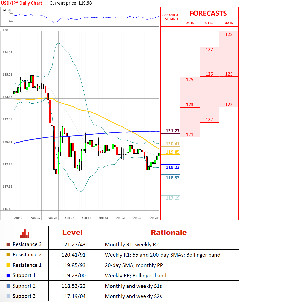Image resolution: width=291 pixels, height=302 pixels.
Task: Click the 122 forecast value in Q1 16
Action: click(209, 120)
